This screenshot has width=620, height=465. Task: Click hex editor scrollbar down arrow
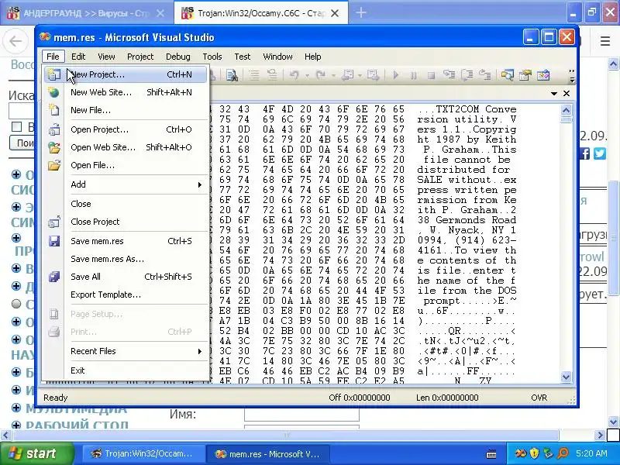566,377
